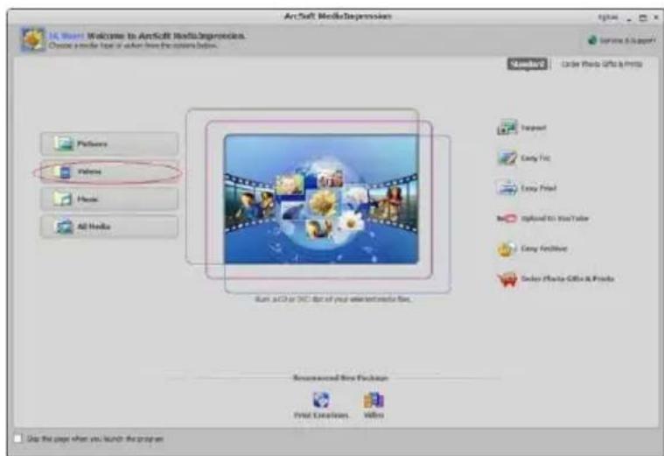Tick Skip this page at launch checkbox
664x456 pixels.
tap(17, 438)
